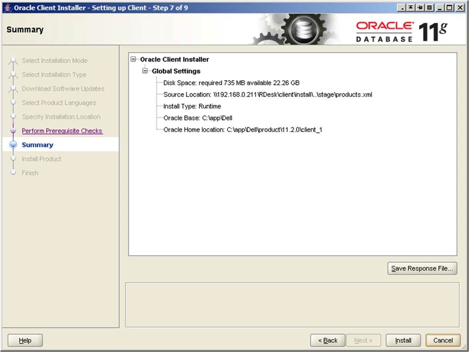
Task: Select the Install Product step
Action: coord(41,159)
